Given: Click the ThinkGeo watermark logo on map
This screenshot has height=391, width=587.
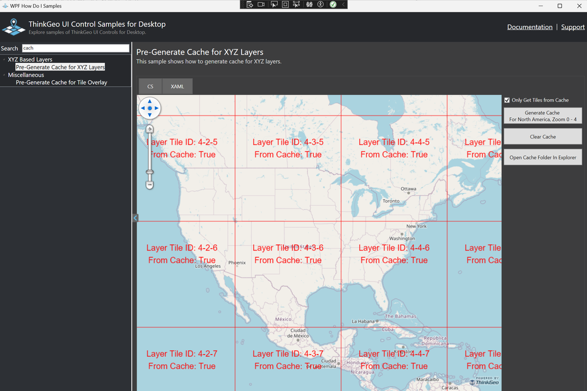Looking at the screenshot, I should [484, 381].
